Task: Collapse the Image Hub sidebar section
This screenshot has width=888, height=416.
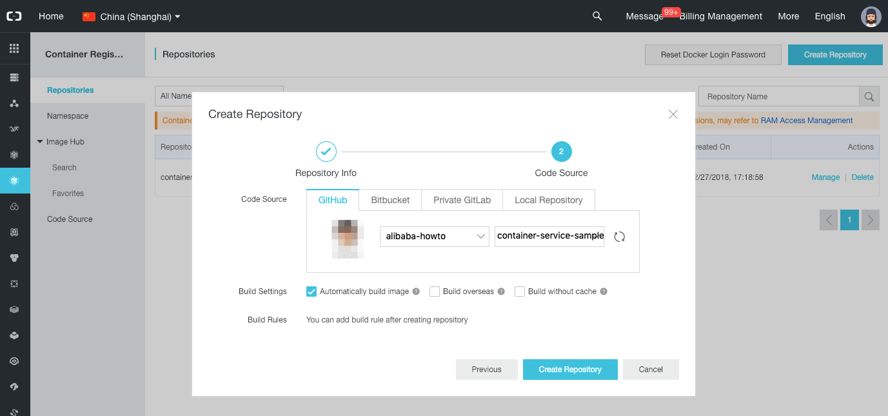Action: 40,141
